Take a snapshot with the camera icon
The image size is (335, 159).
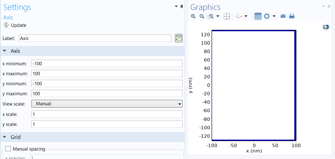pyautogui.click(x=283, y=16)
